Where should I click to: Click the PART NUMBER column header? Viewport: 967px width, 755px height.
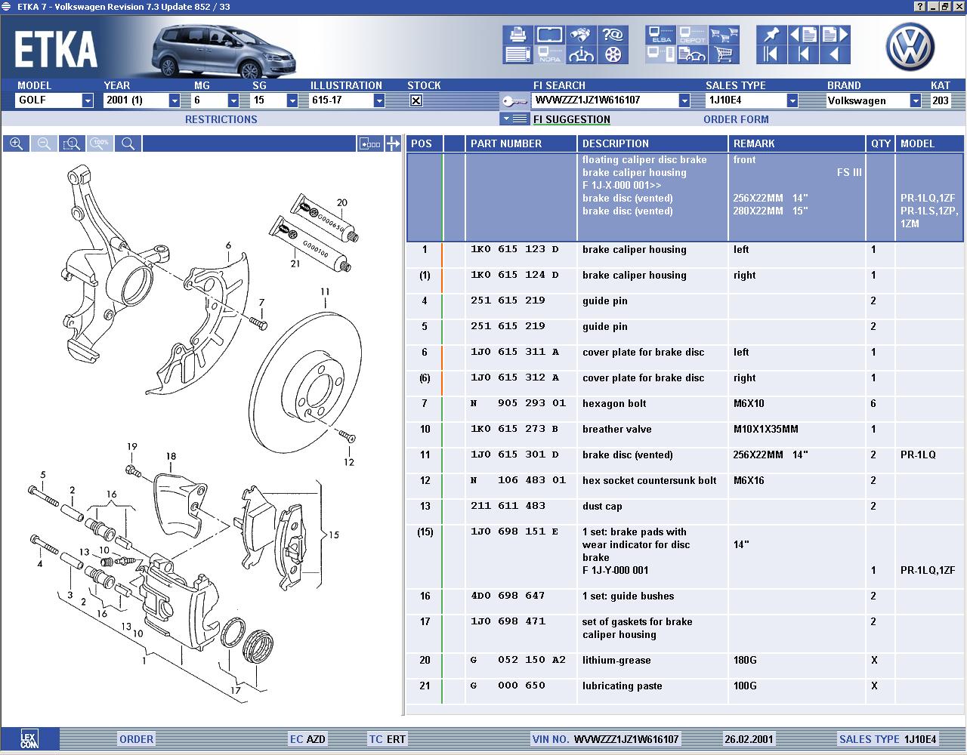(522, 143)
